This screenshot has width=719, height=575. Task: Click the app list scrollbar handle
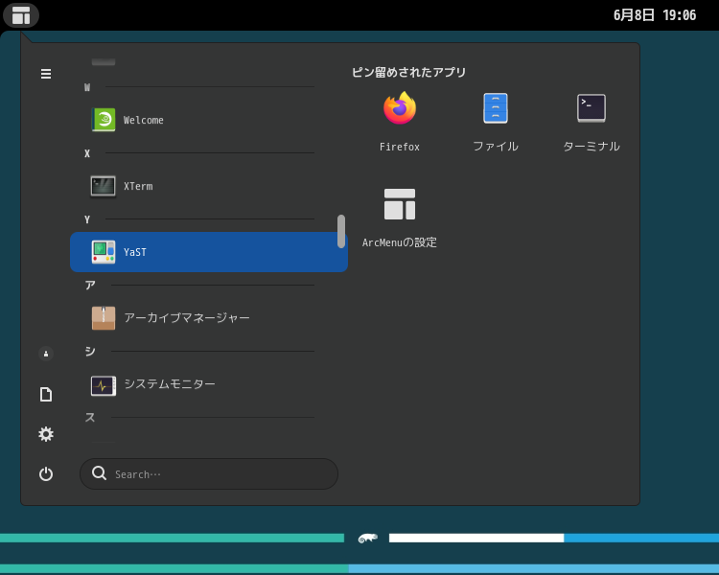coord(341,232)
